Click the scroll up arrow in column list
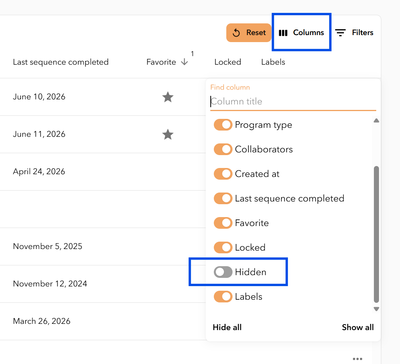The image size is (400, 364). pos(376,120)
